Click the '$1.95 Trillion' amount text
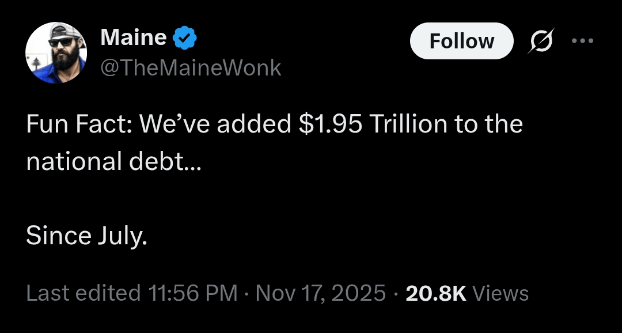 click(x=366, y=125)
